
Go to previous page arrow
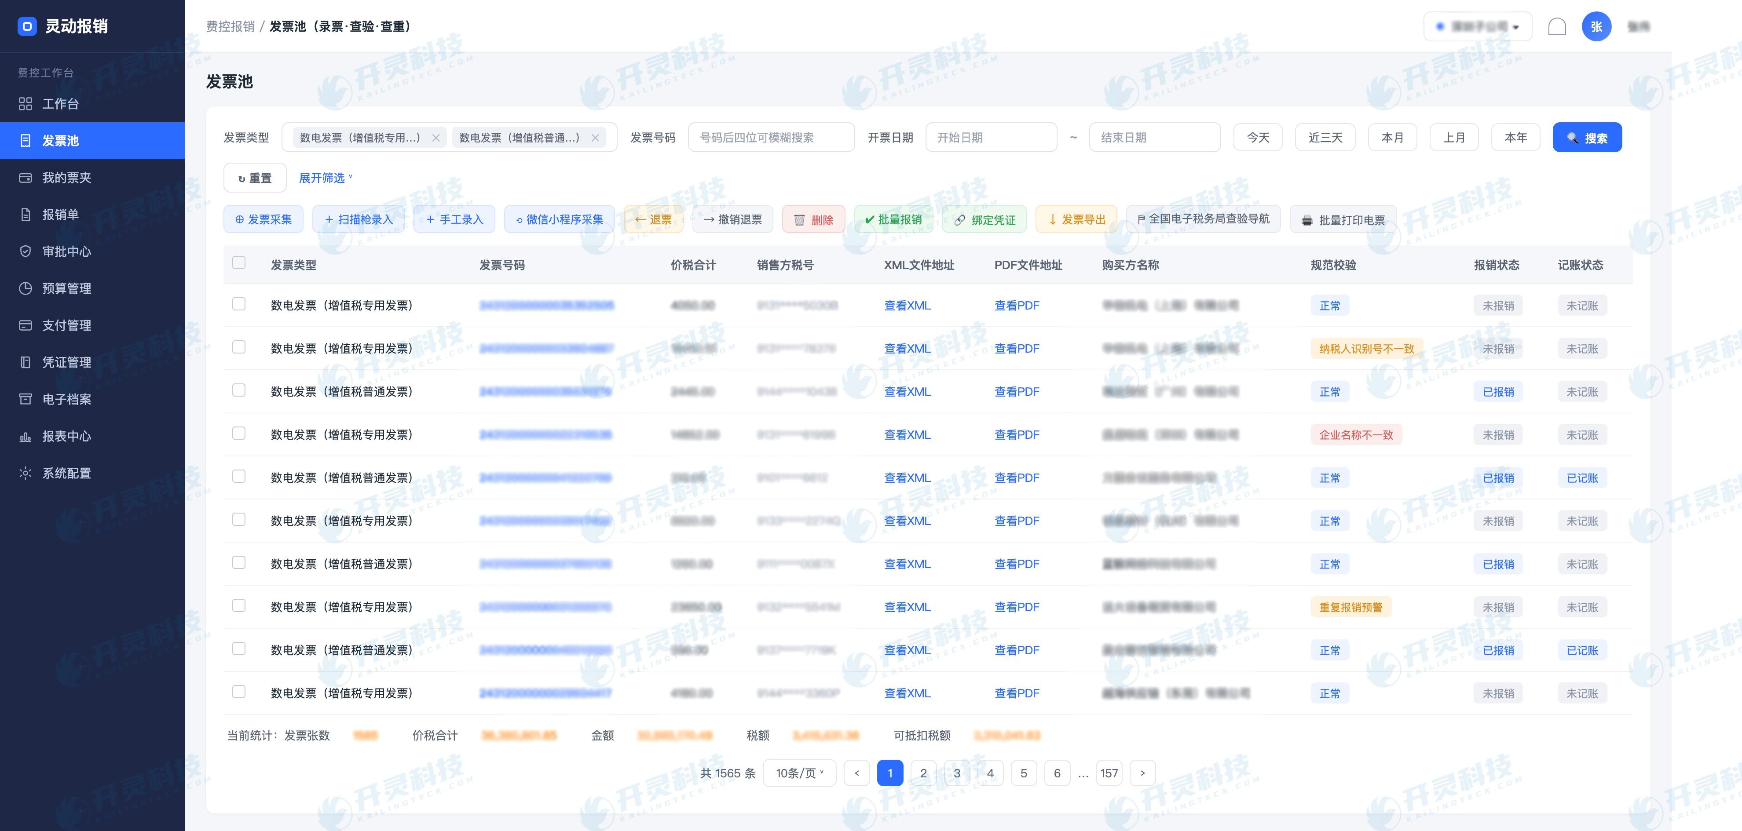pyautogui.click(x=857, y=773)
